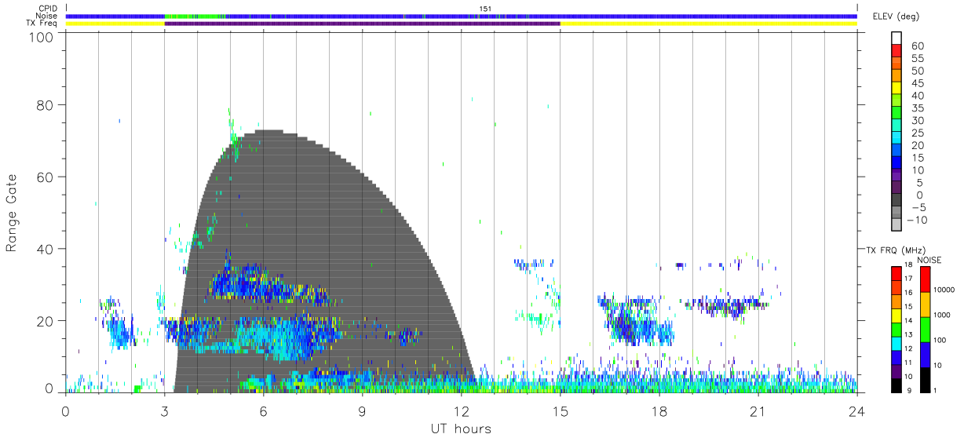Select the red ELEV band between 55 and 60
This screenshot has width=964, height=445.
pos(897,52)
